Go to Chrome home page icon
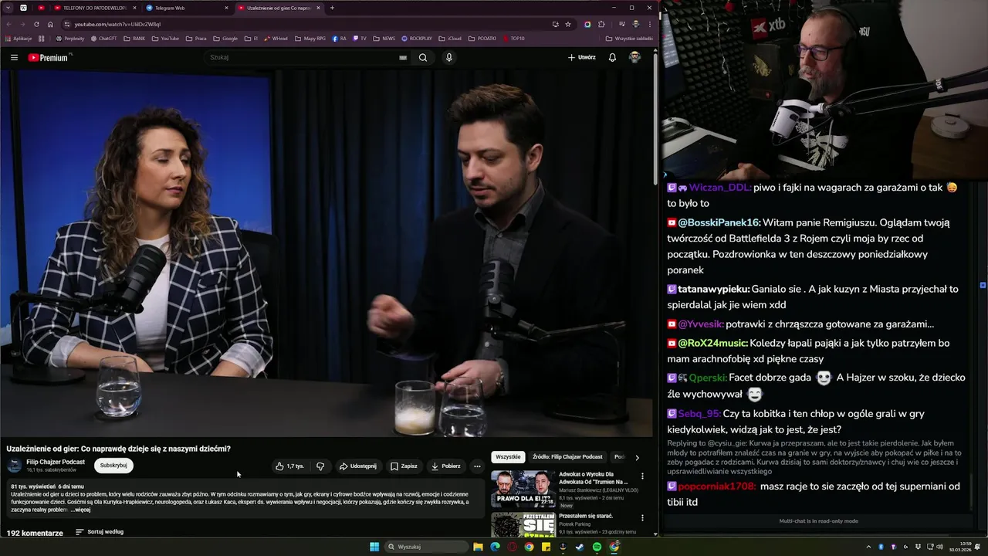Viewport: 988px width, 556px height. 50,24
